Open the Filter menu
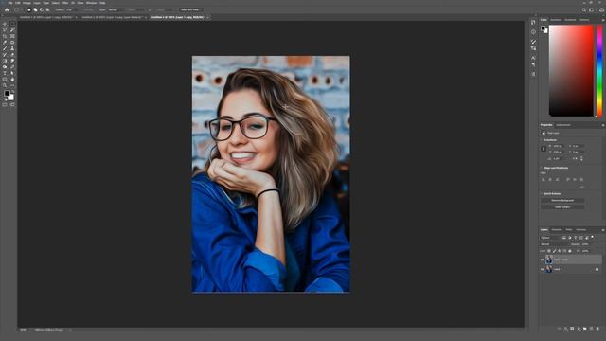 (x=65, y=3)
